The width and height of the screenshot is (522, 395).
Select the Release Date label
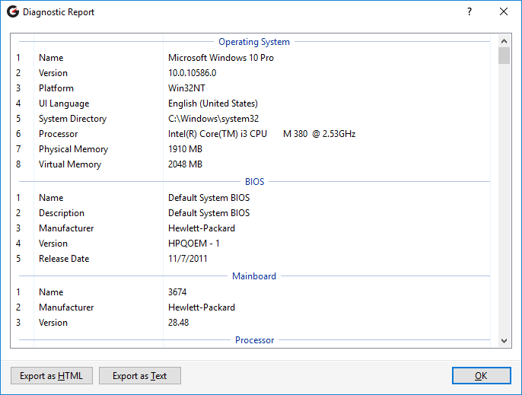(x=64, y=259)
